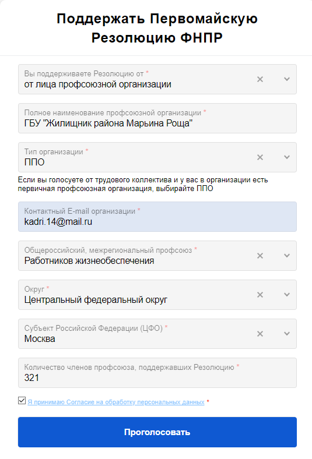Click the 'Москва' combo box value
The width and height of the screenshot is (312, 459).
pos(40,339)
